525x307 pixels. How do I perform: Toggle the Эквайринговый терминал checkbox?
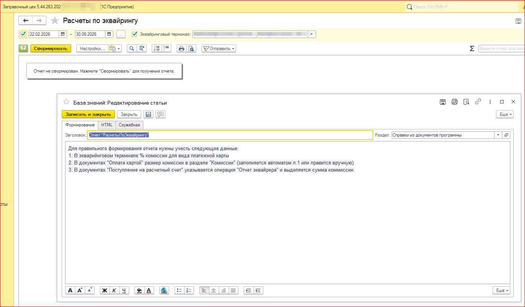[x=134, y=34]
